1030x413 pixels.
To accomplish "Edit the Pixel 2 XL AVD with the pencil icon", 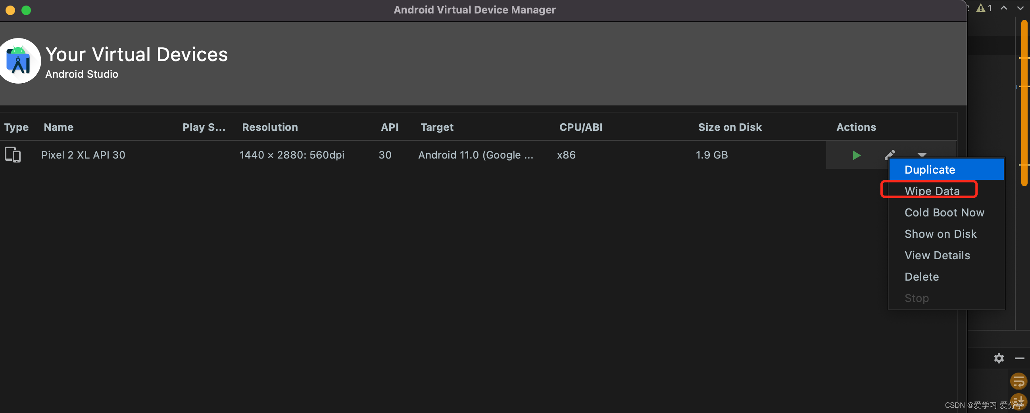I will [890, 155].
